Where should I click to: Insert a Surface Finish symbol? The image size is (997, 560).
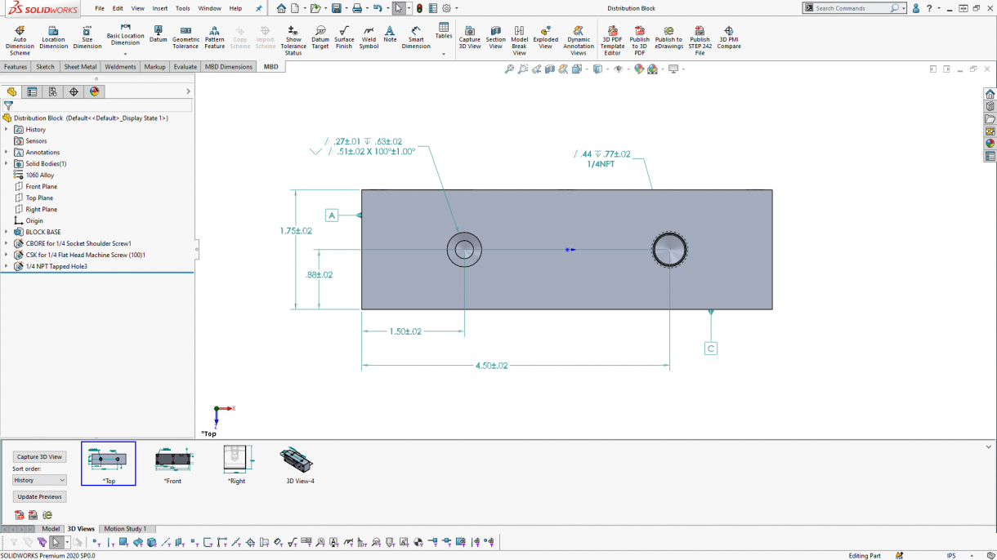pos(344,38)
